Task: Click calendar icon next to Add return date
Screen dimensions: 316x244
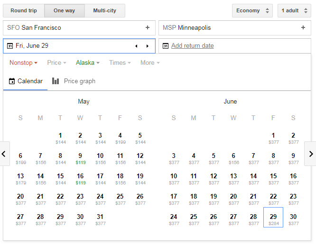Action: tap(166, 46)
